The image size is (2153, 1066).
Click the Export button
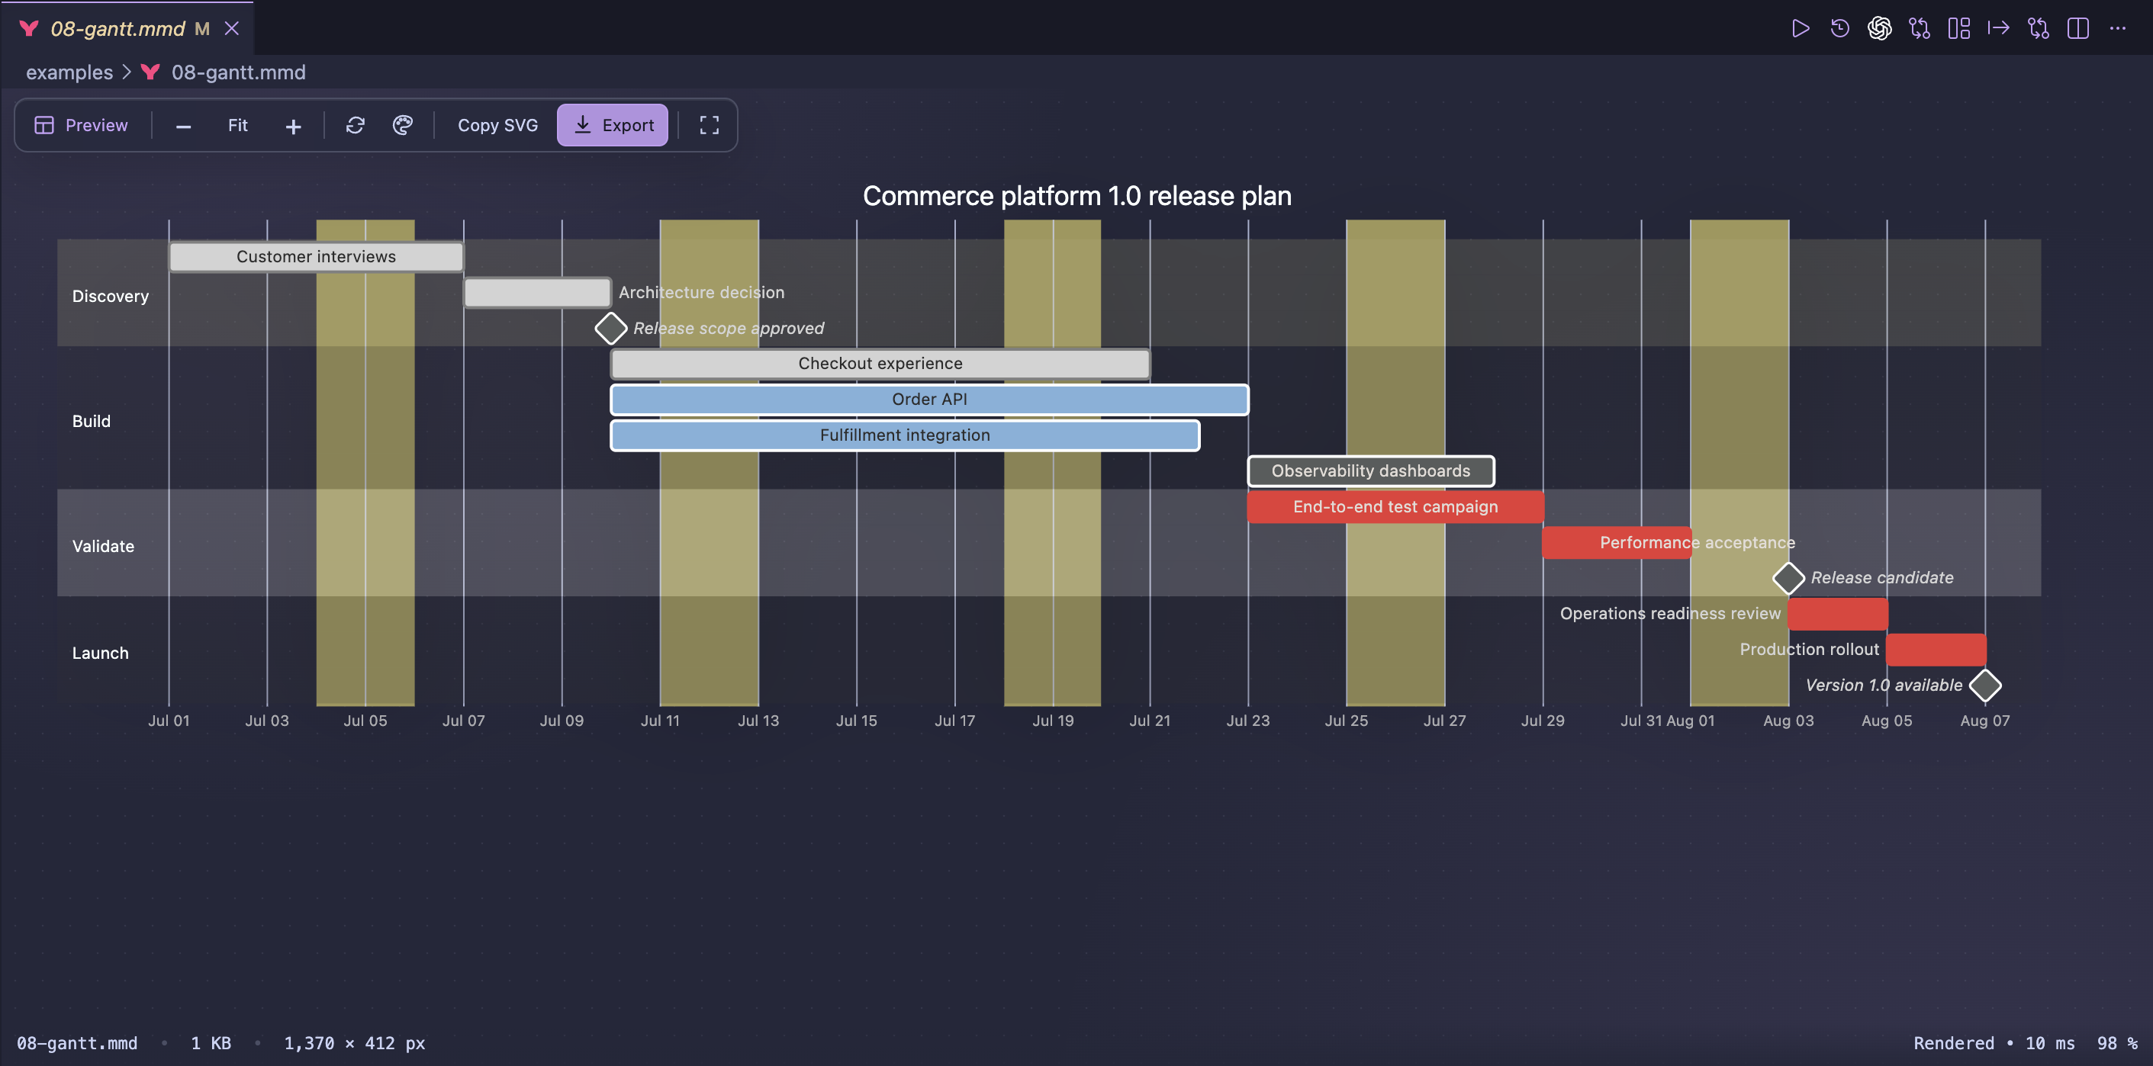click(613, 125)
